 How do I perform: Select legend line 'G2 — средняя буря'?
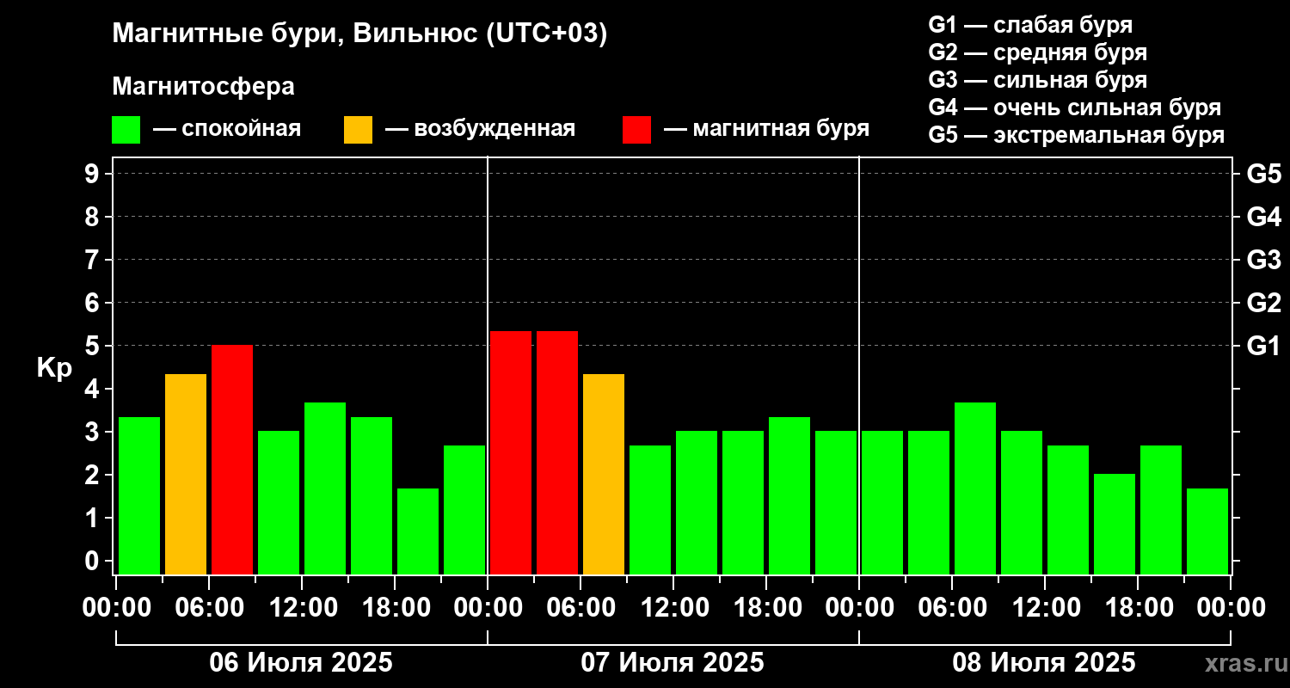click(1038, 52)
